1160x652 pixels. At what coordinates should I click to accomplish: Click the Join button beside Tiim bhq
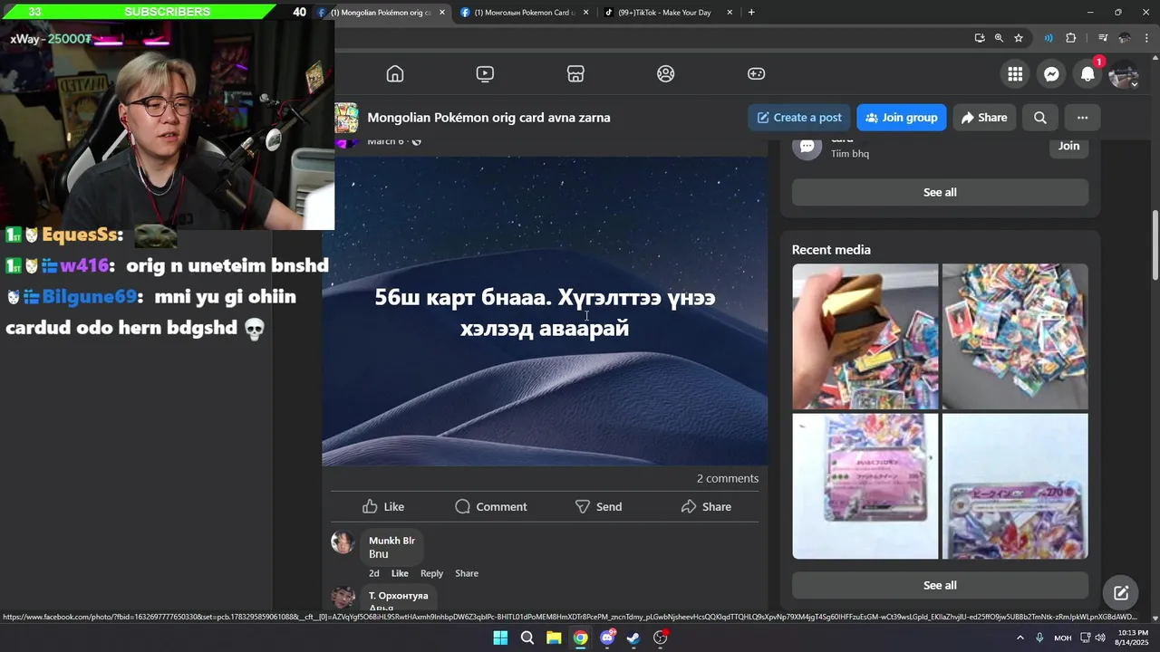click(1068, 146)
